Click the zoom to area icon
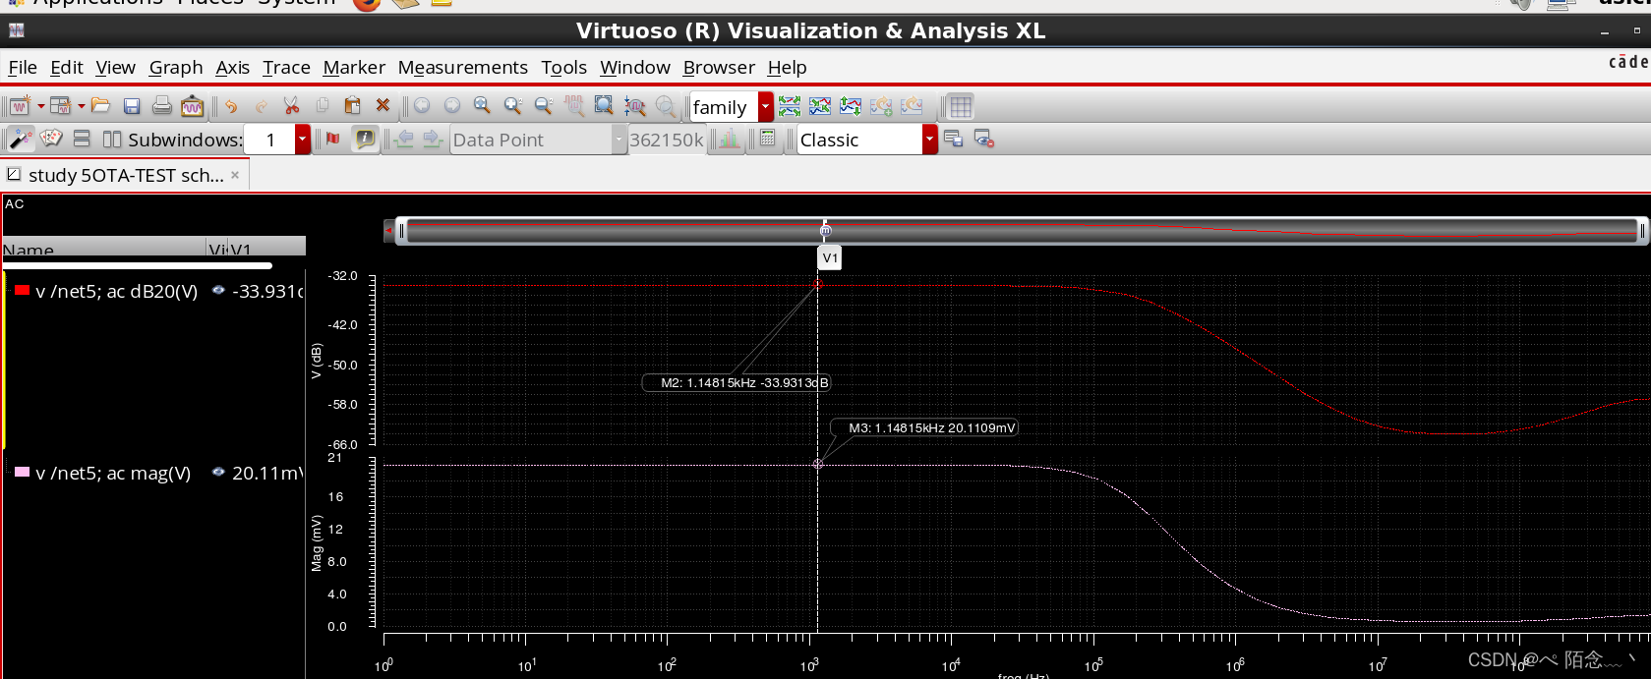Screen dimensions: 1651x679 click(604, 106)
